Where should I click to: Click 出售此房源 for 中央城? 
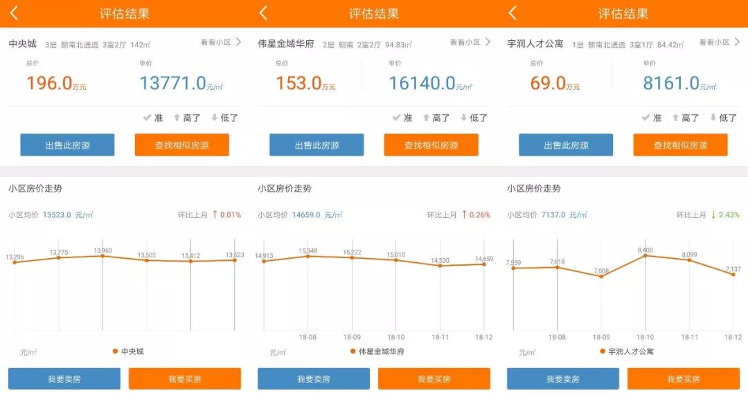pyautogui.click(x=67, y=145)
